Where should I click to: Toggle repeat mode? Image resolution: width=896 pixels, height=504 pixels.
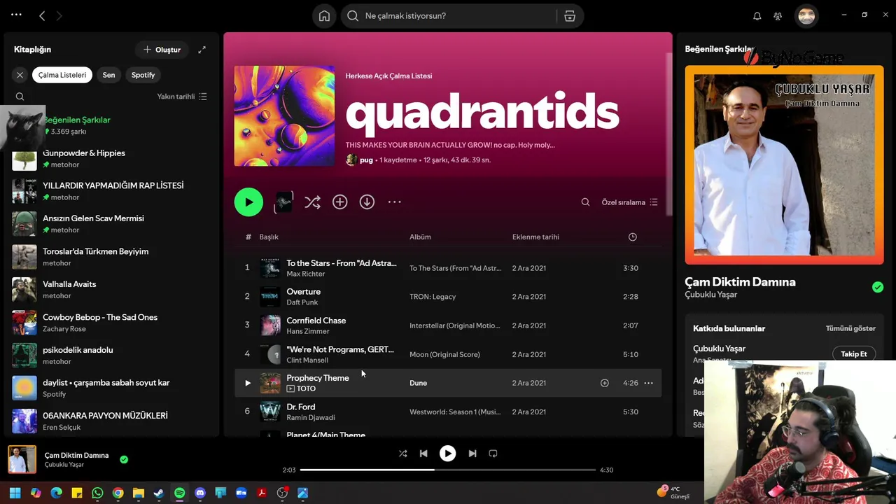point(493,454)
